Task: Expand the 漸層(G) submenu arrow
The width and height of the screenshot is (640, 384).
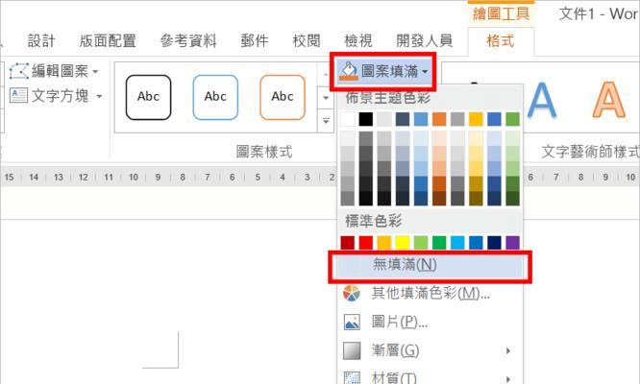Action: click(508, 350)
